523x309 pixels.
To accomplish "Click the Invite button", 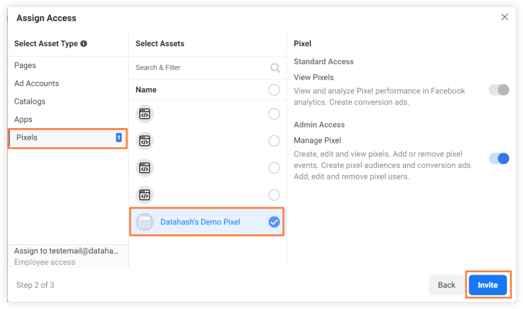I will pos(488,285).
